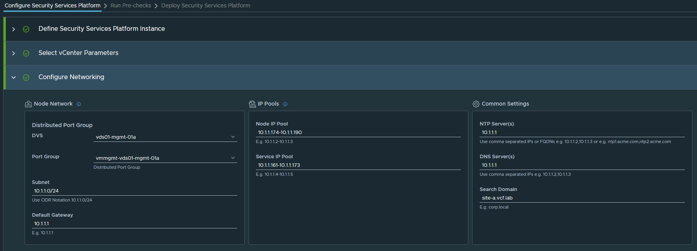Click the Search Domain input field

pyautogui.click(x=582, y=198)
